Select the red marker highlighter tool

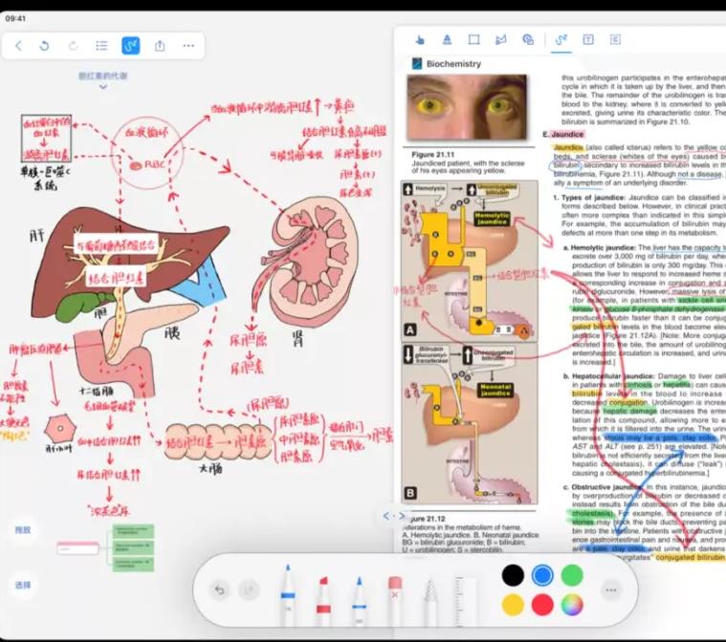(323, 594)
